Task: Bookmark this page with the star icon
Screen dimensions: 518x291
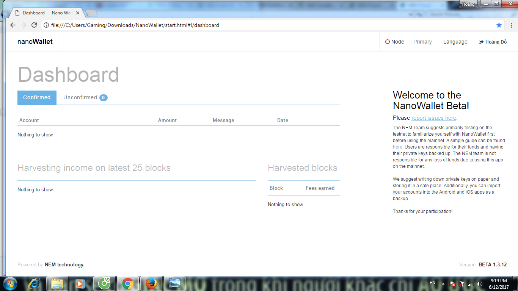Action: pyautogui.click(x=499, y=25)
